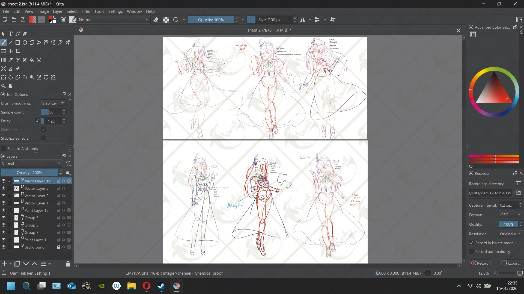This screenshot has width=524, height=294.
Task: Toggle eraser mode in toolbar
Action: (156, 20)
